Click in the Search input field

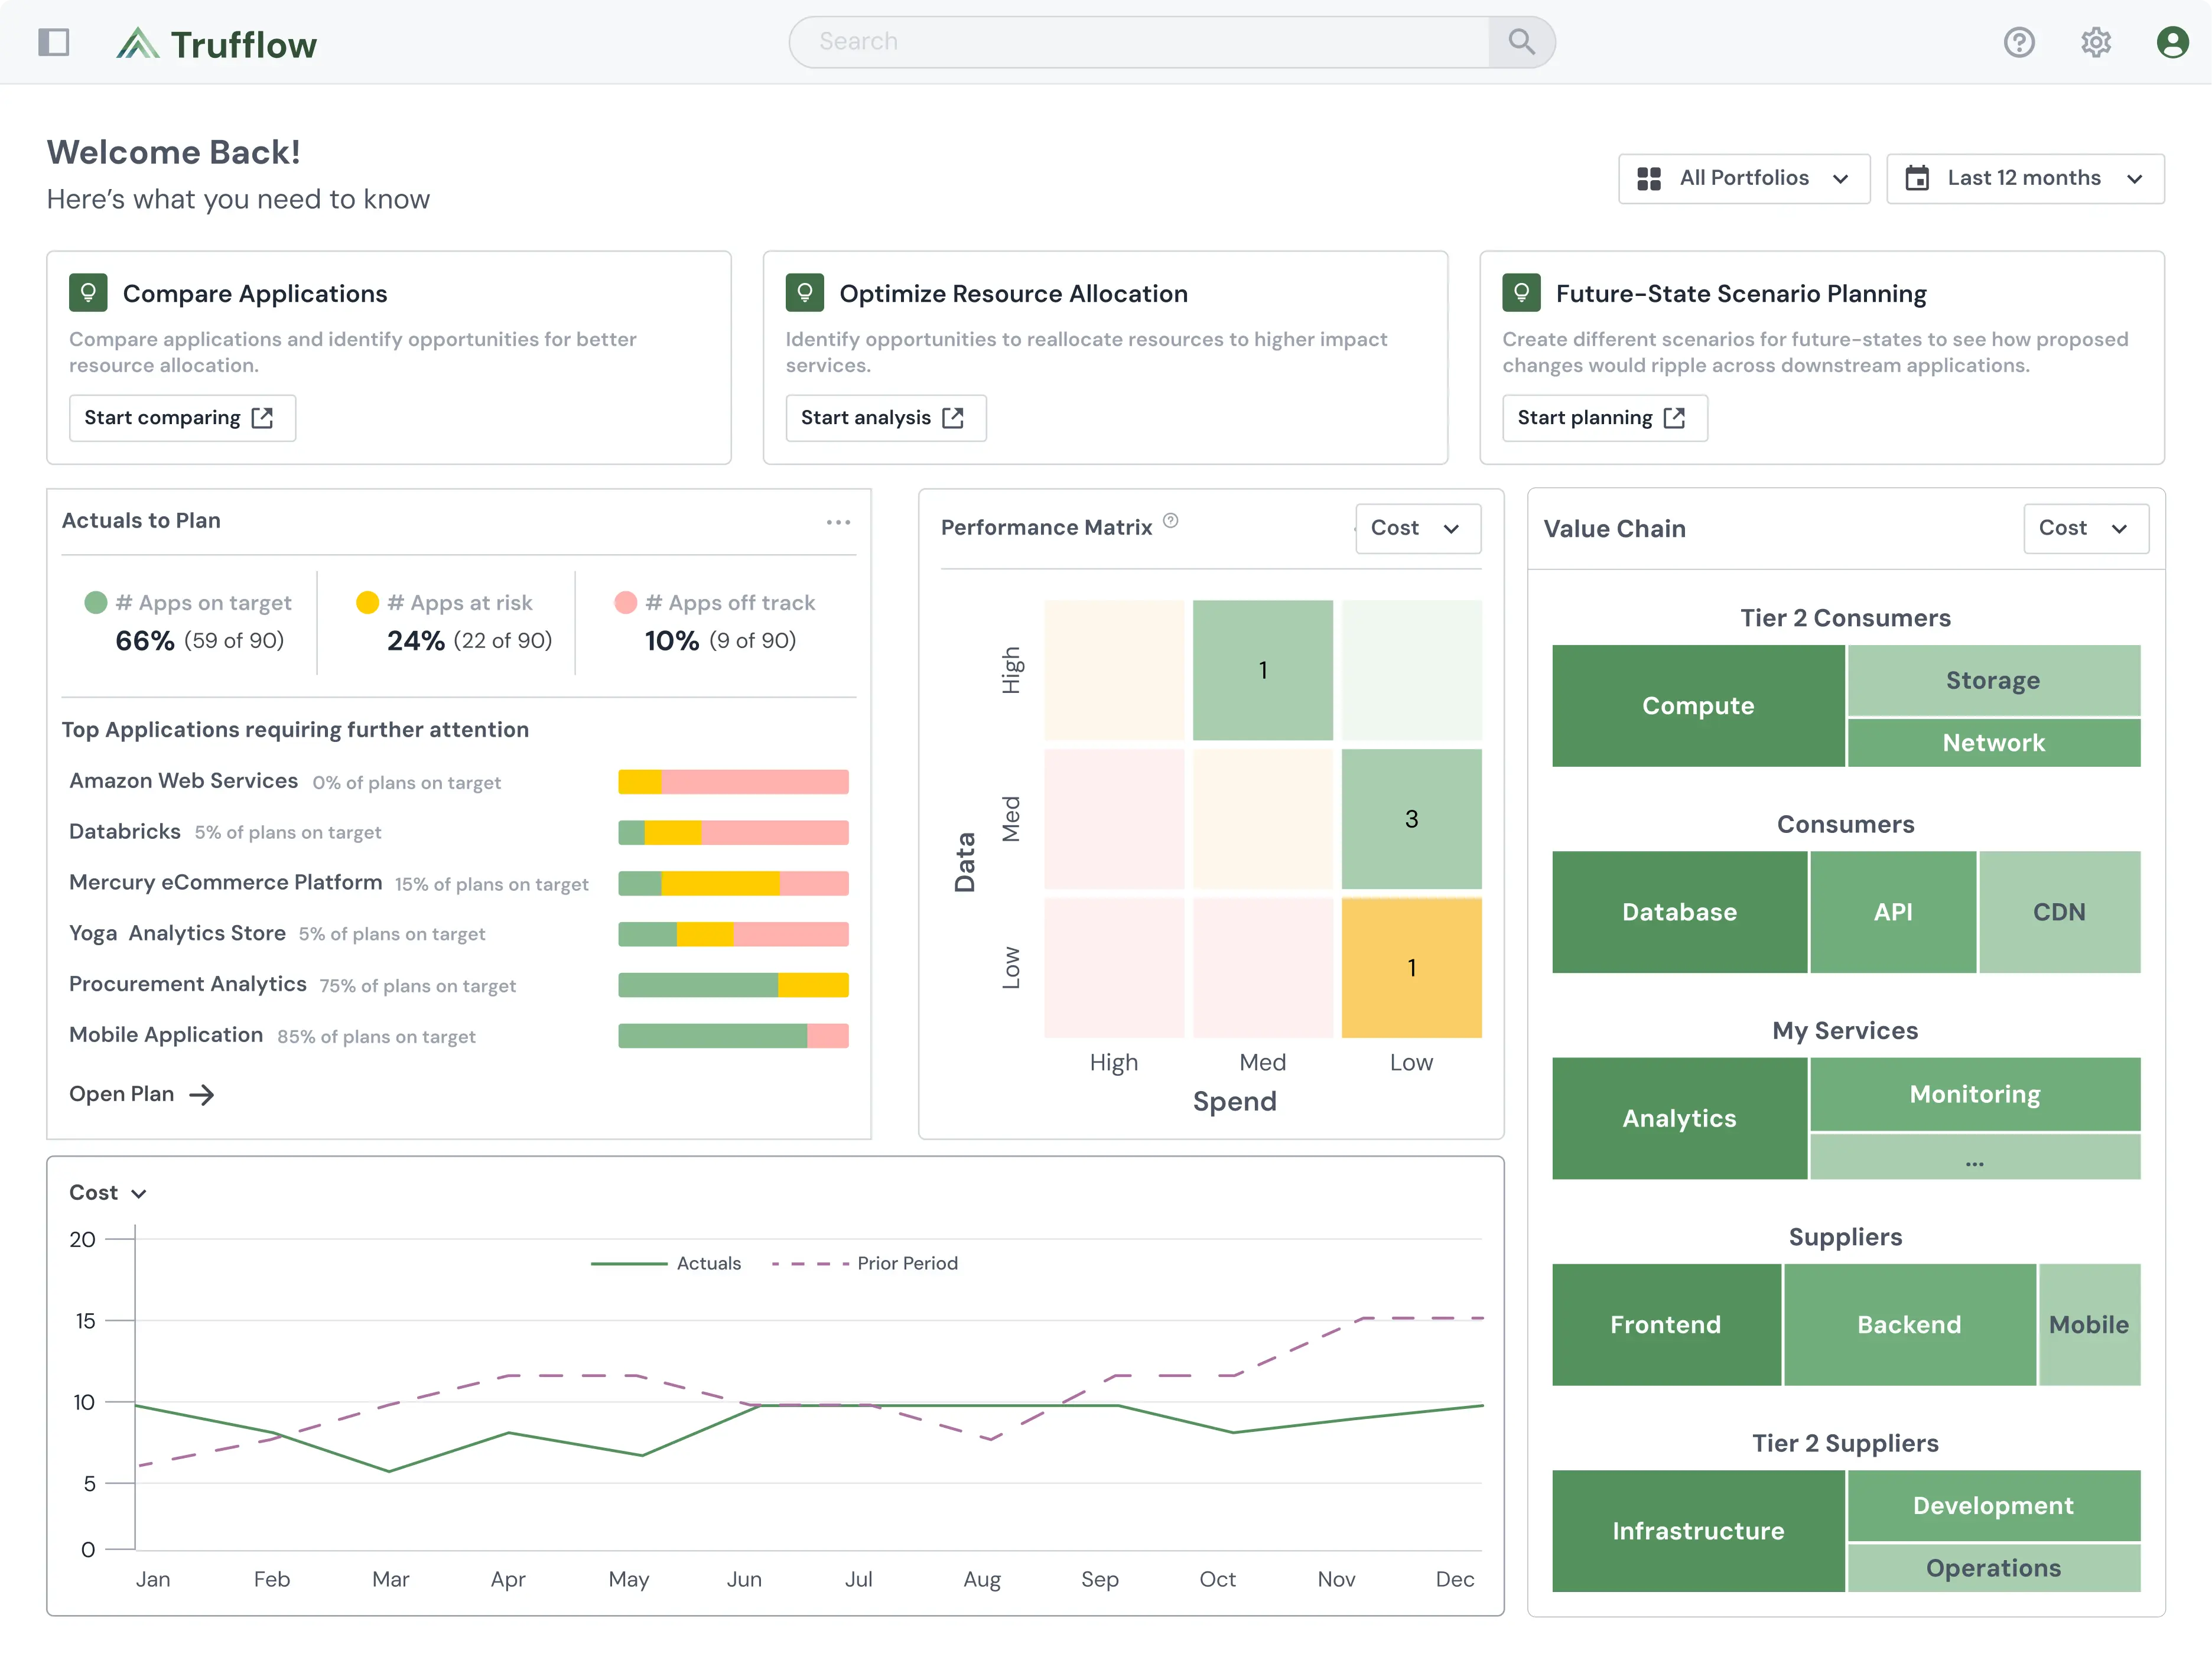1140,42
